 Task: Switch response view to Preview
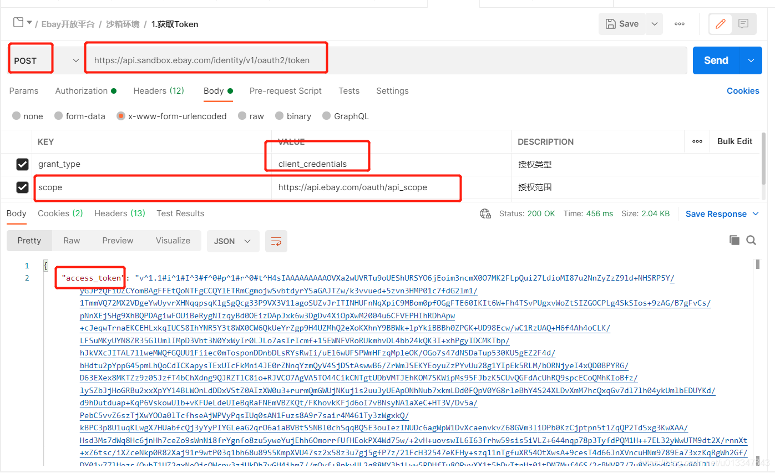click(118, 241)
